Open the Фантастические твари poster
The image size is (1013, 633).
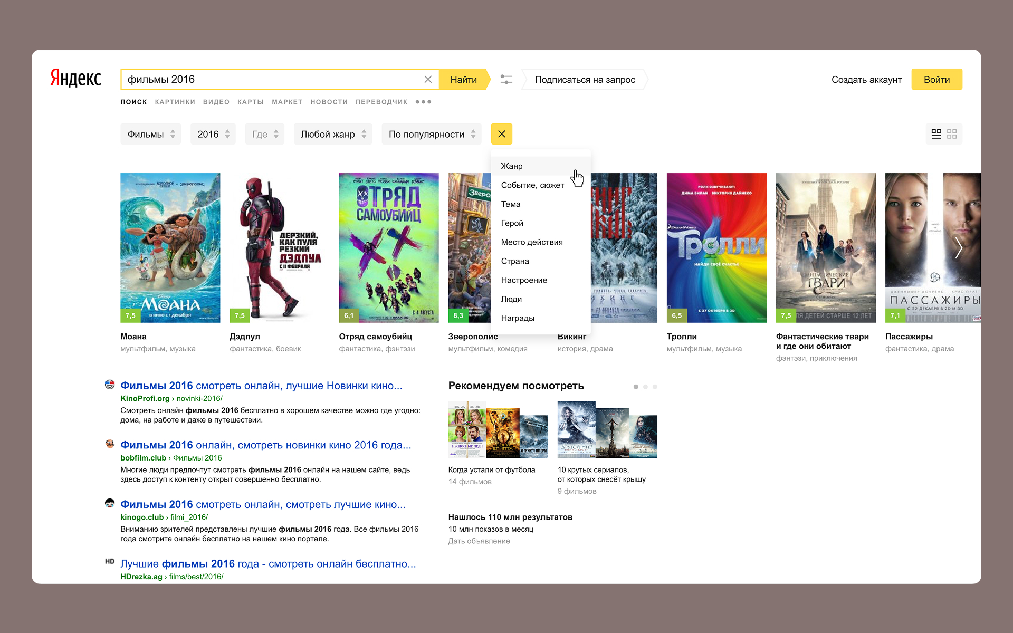(826, 247)
